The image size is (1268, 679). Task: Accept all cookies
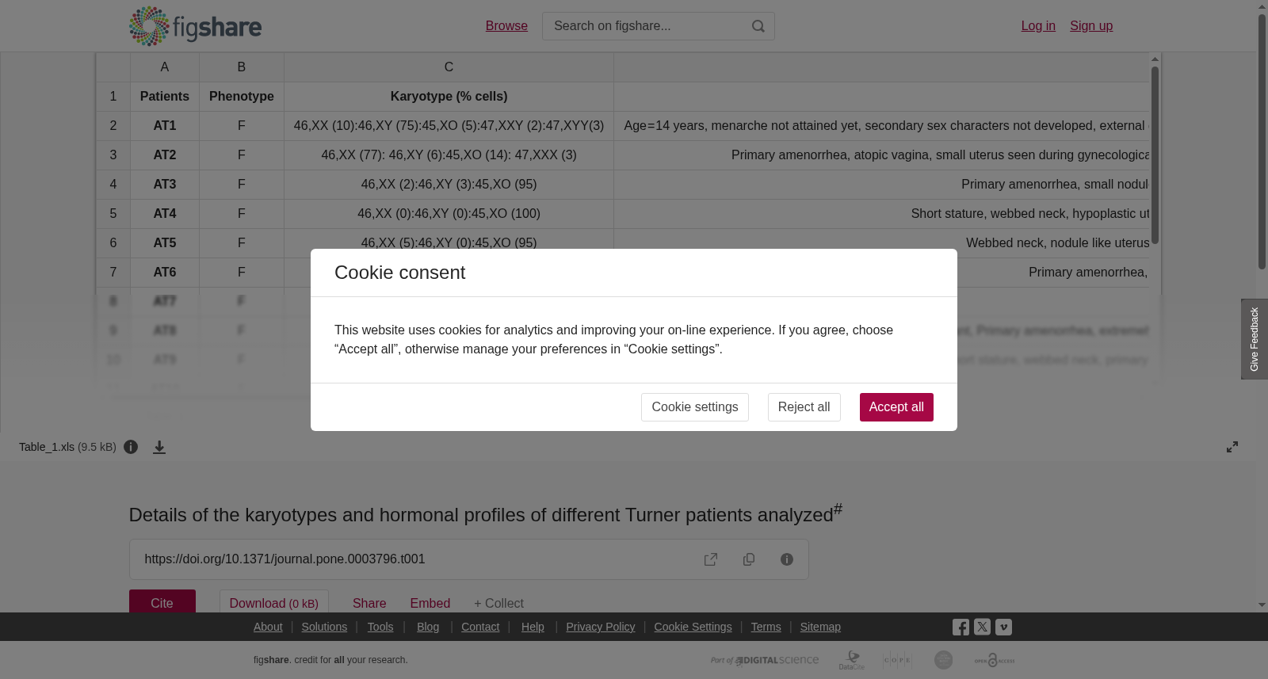point(896,407)
